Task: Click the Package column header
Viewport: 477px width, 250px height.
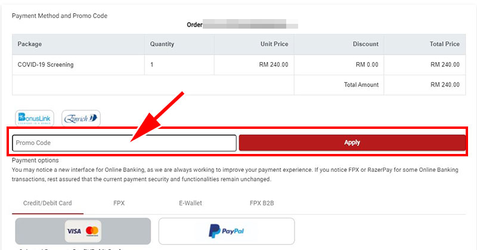Action: tap(29, 44)
